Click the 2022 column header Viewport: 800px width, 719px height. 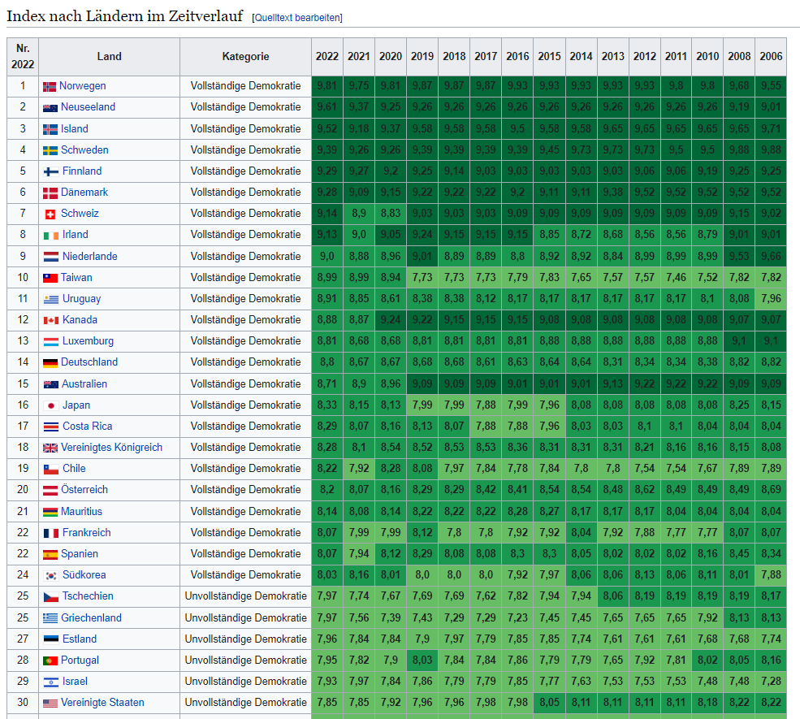point(327,57)
